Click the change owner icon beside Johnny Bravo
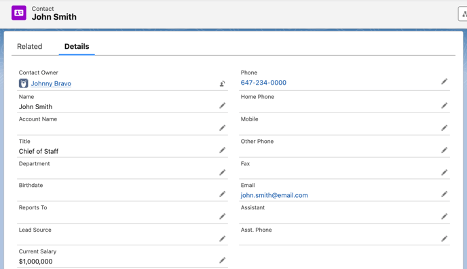Screen dimensions: 467x269 pyautogui.click(x=222, y=84)
